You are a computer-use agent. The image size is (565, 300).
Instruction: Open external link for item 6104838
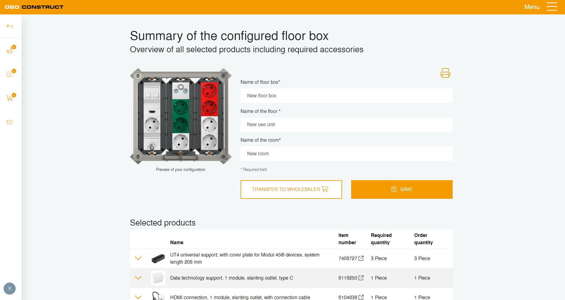361,297
